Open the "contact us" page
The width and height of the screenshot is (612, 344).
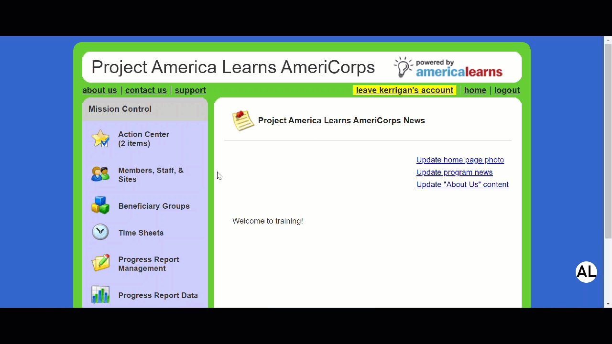146,90
